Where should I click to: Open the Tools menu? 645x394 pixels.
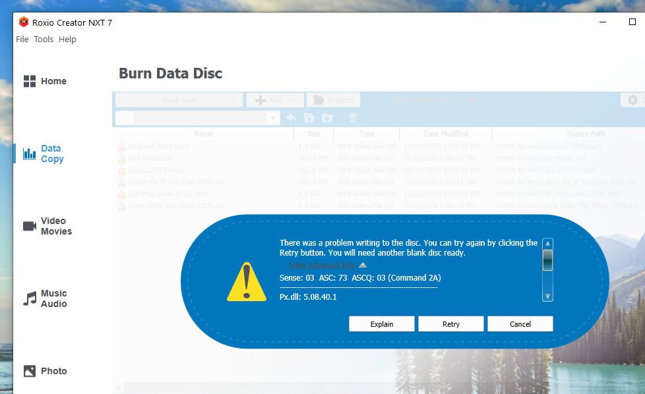click(x=44, y=40)
